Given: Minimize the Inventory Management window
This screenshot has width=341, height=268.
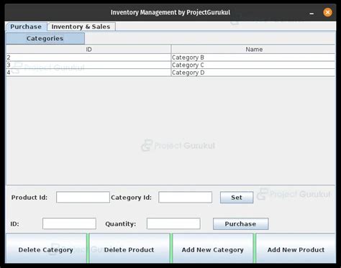Looking at the screenshot, I should [x=312, y=13].
